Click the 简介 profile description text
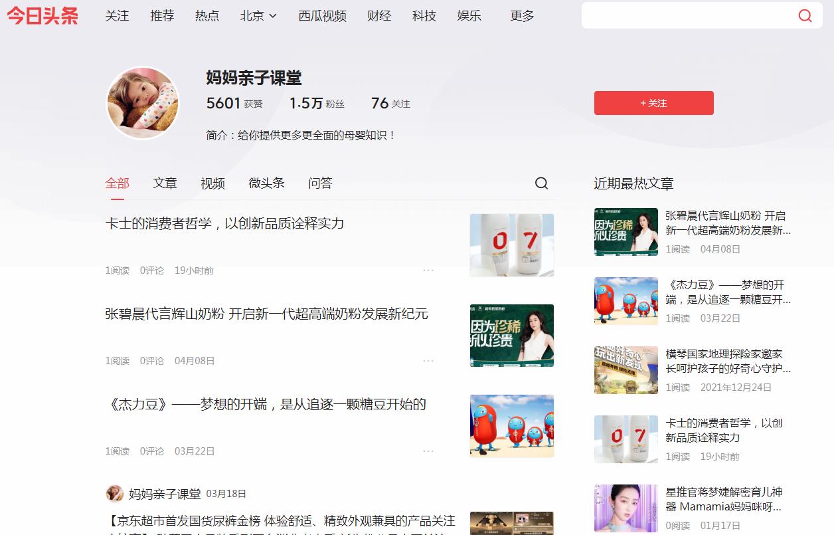 coord(301,135)
